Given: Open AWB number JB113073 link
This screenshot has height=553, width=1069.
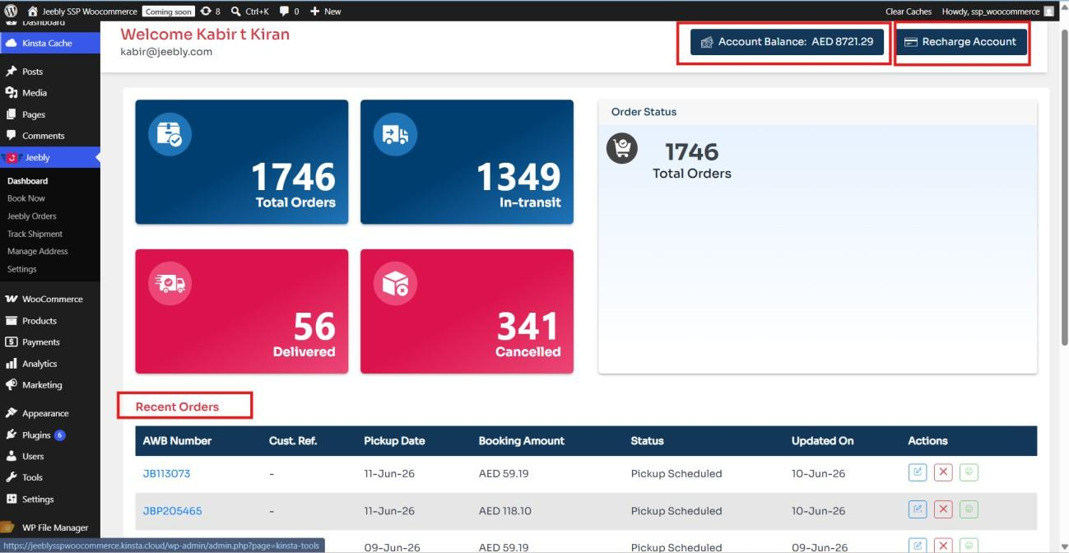Looking at the screenshot, I should [x=166, y=474].
